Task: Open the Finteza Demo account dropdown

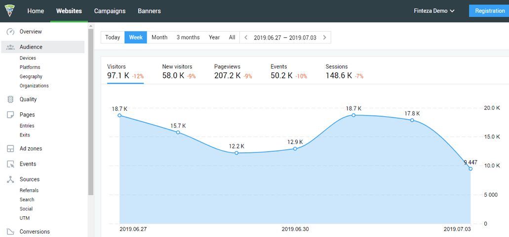Action: [434, 11]
